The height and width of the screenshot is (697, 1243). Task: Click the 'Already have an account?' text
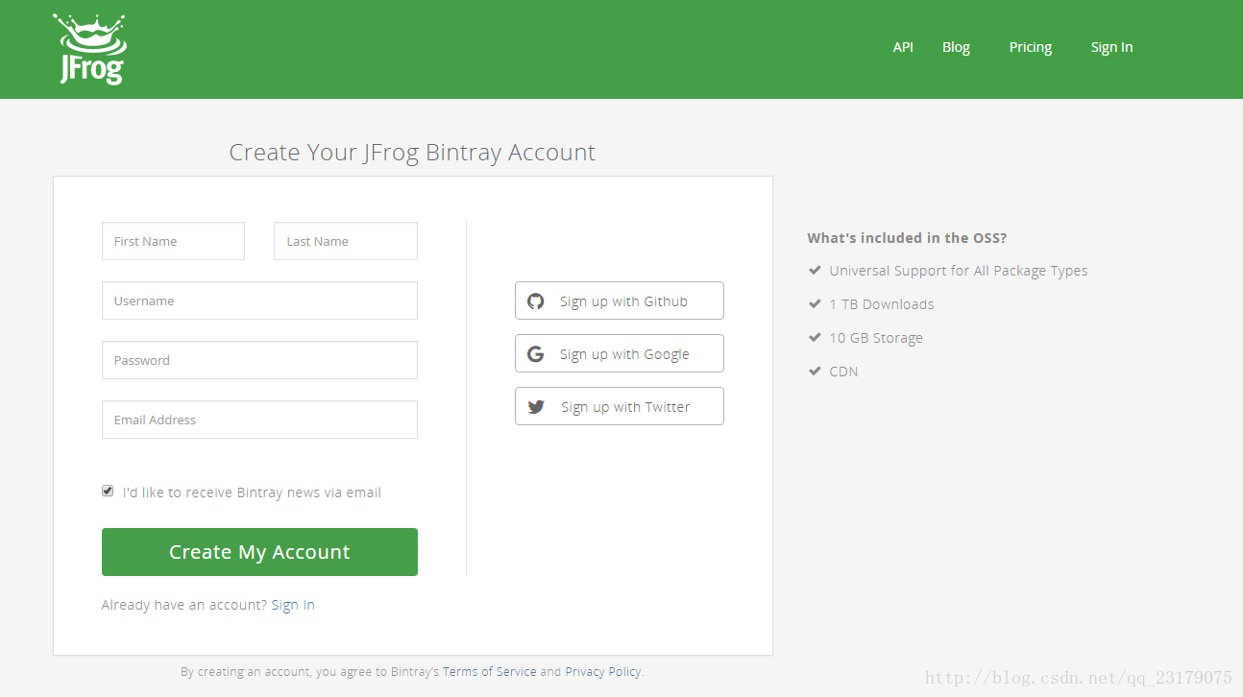184,605
